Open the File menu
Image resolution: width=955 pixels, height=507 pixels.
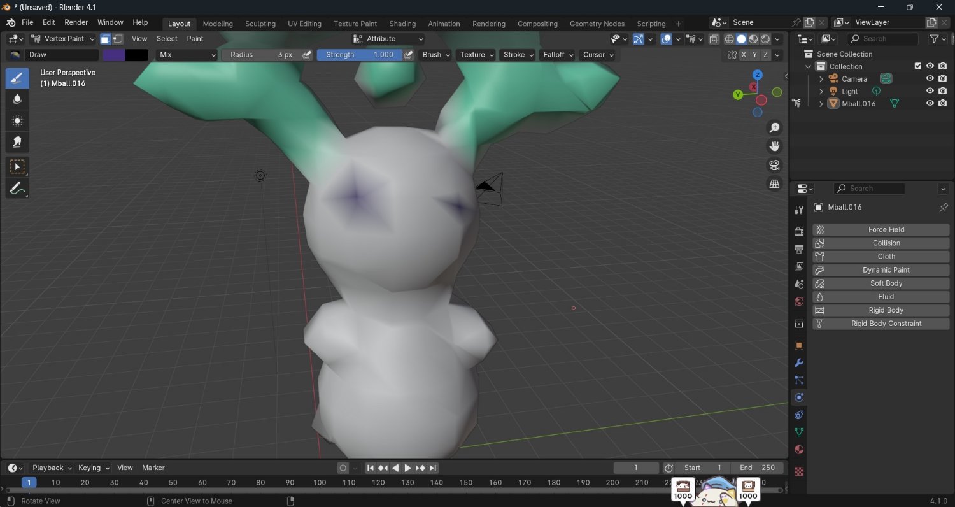pyautogui.click(x=27, y=22)
